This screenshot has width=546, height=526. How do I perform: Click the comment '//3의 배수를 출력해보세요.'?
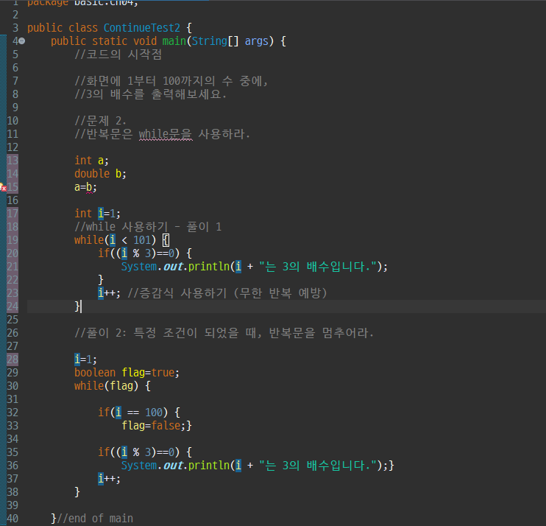(150, 94)
